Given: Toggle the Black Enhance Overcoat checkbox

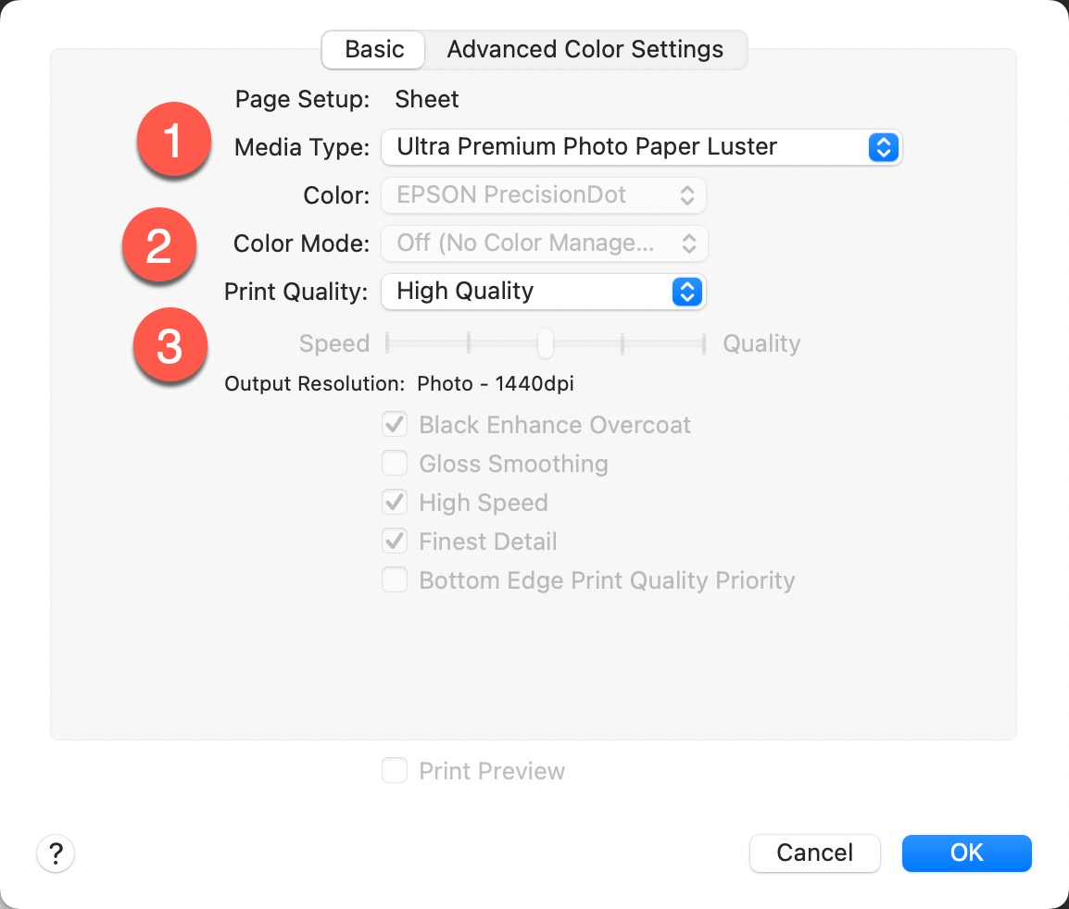Looking at the screenshot, I should coord(395,425).
